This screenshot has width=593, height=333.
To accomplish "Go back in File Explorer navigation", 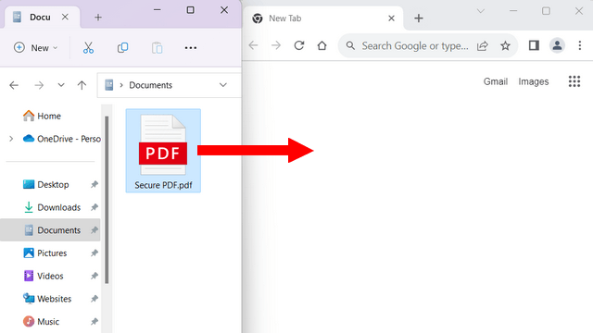I will point(14,85).
